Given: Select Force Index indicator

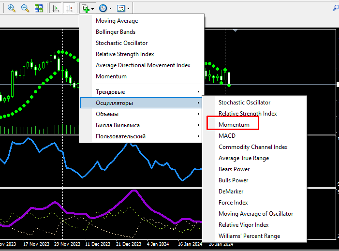Looking at the screenshot, I should point(254,203).
